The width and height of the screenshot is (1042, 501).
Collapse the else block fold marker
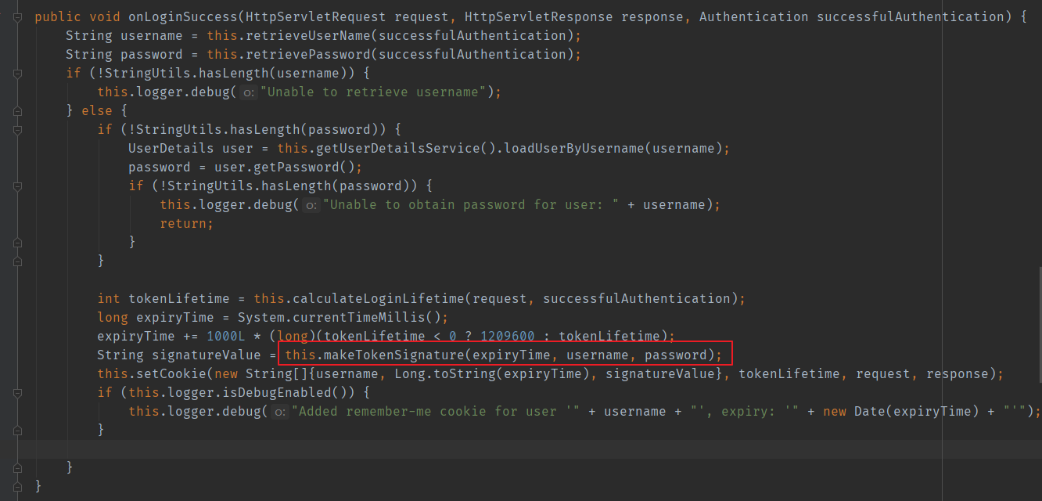(17, 110)
